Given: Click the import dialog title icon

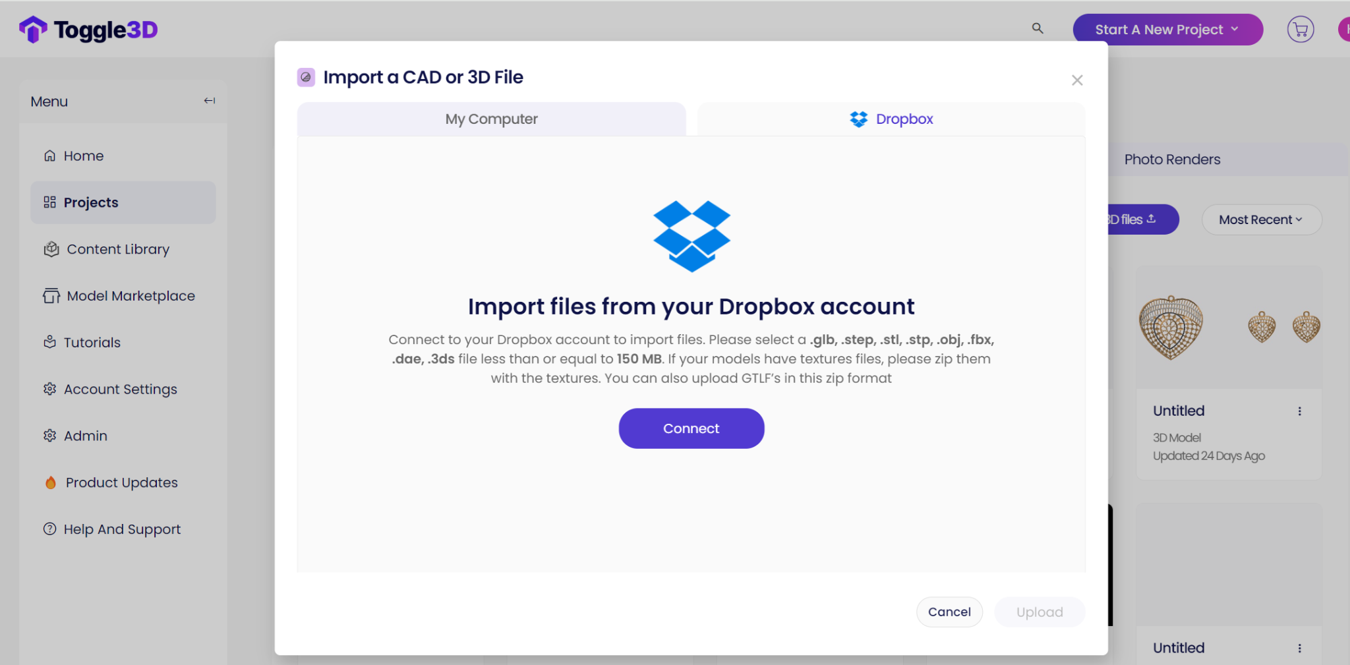Looking at the screenshot, I should click(306, 77).
